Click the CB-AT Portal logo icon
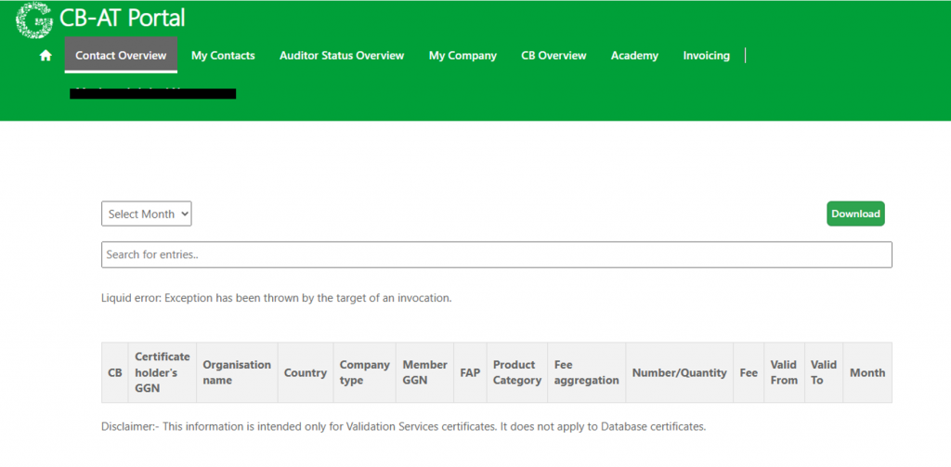 click(x=34, y=19)
